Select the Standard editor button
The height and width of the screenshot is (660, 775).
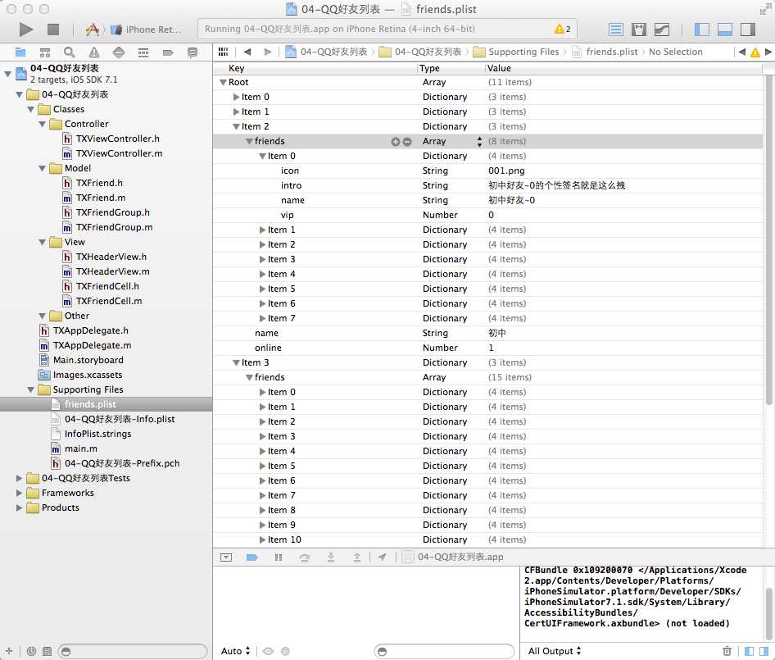[615, 30]
